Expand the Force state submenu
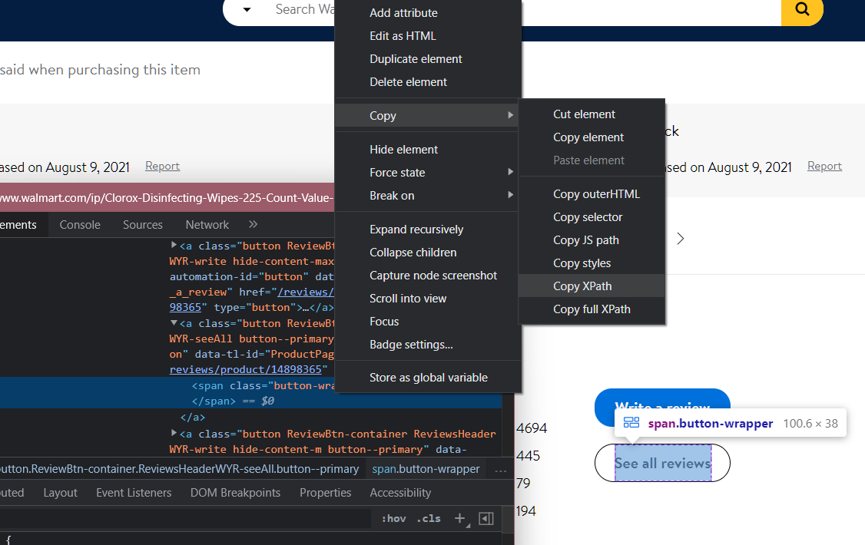Viewport: 865px width, 545px height. click(x=428, y=173)
